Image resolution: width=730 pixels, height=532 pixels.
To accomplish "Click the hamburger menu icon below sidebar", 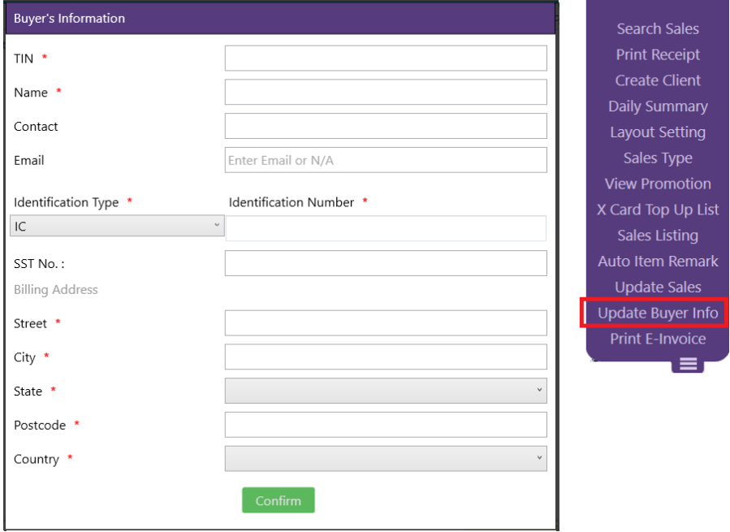I will pos(688,365).
